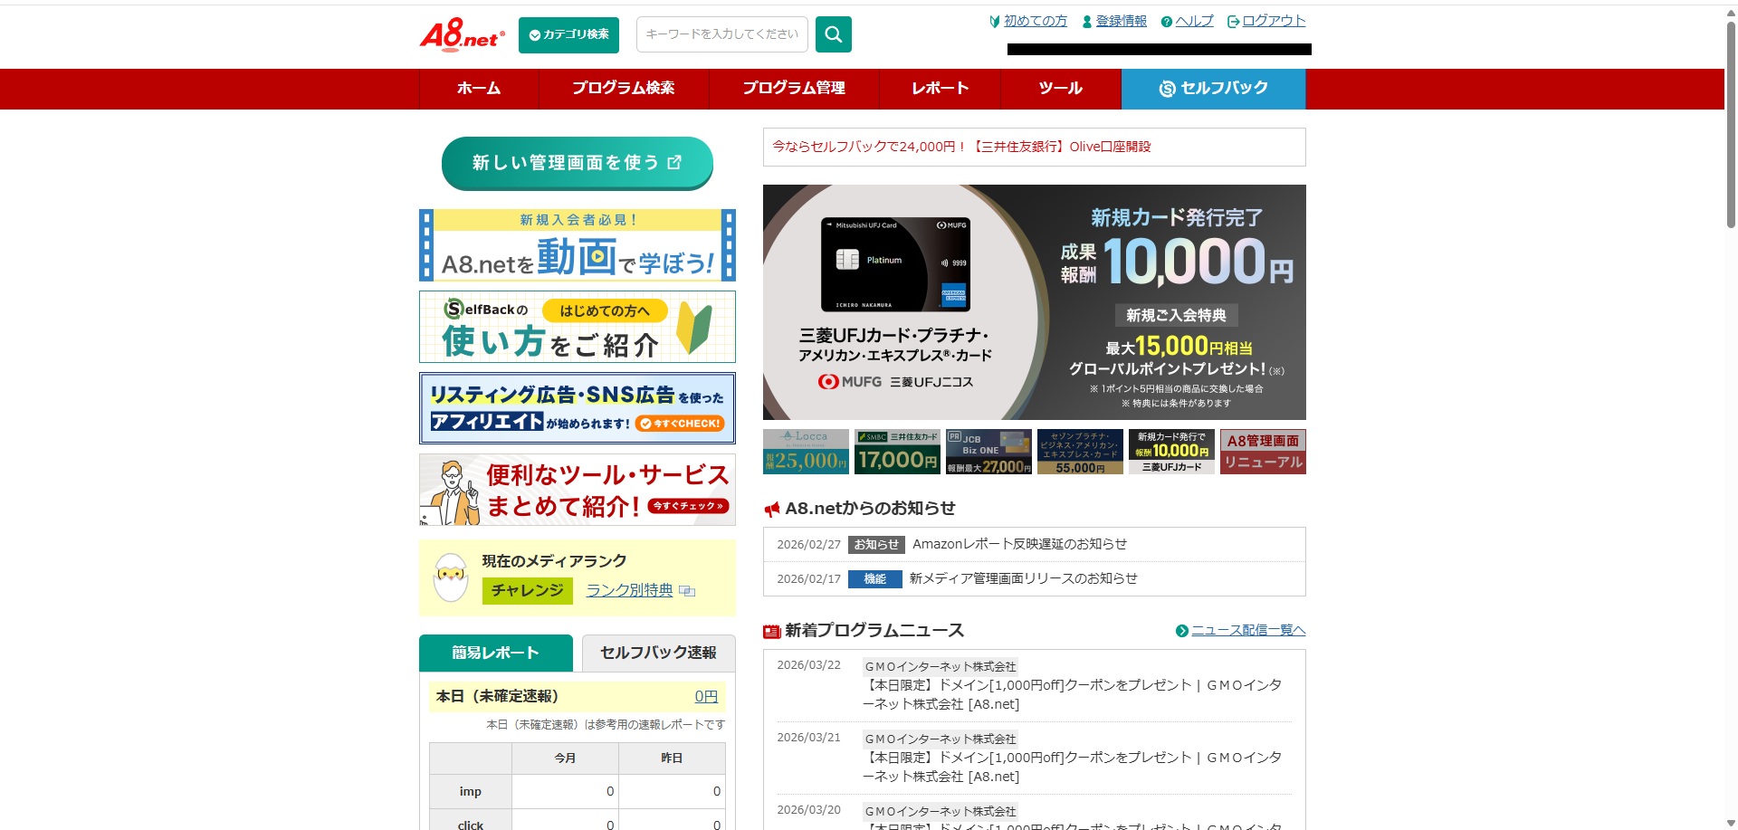Open the プログラム検索 menu
Screen dimensions: 1738x830
[624, 89]
